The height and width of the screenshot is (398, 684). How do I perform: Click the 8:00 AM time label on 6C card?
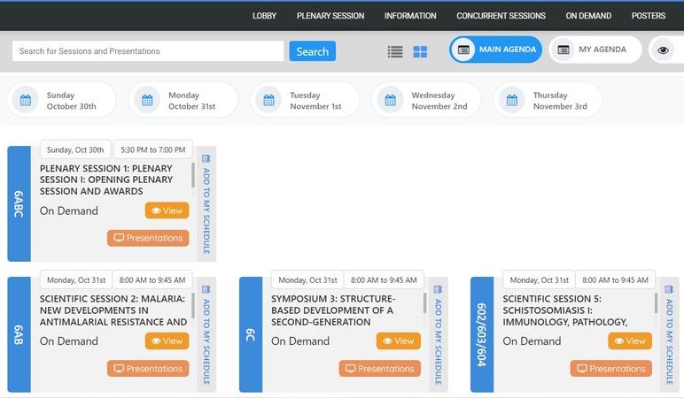pyautogui.click(x=384, y=280)
